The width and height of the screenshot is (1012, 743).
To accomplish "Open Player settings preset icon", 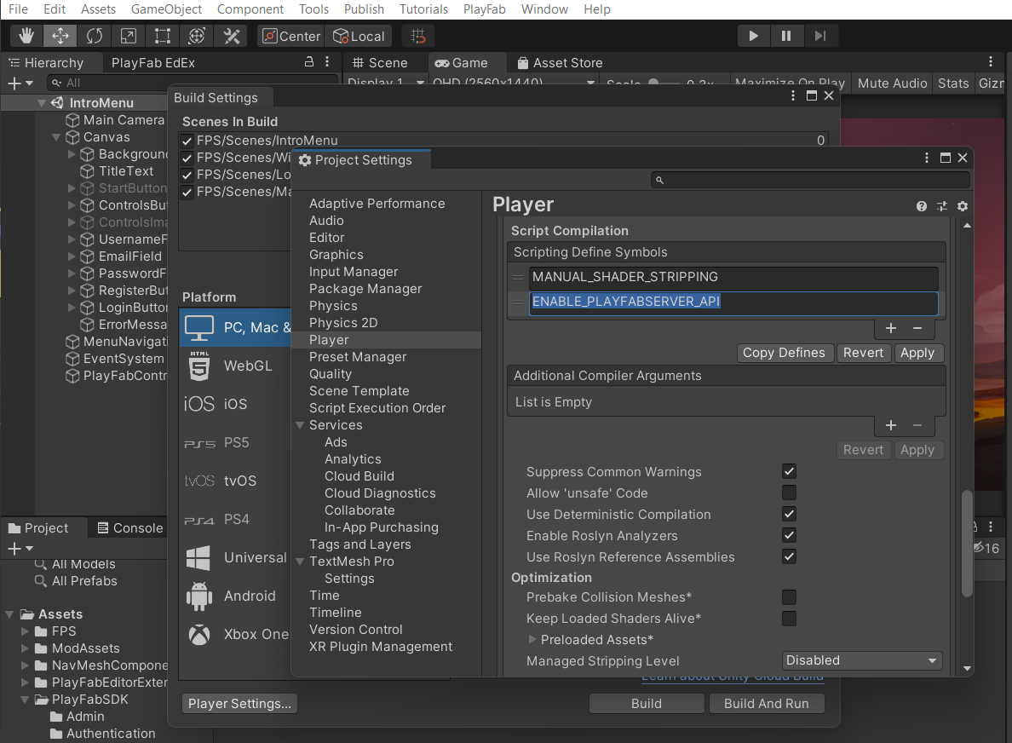I will click(x=942, y=206).
